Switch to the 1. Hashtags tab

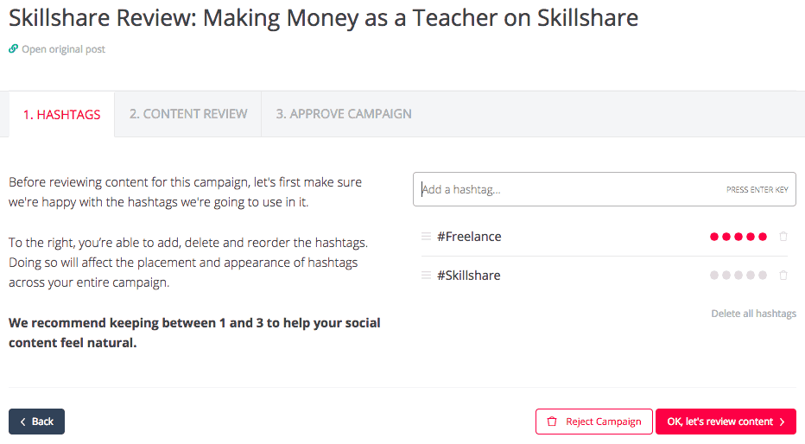61,115
